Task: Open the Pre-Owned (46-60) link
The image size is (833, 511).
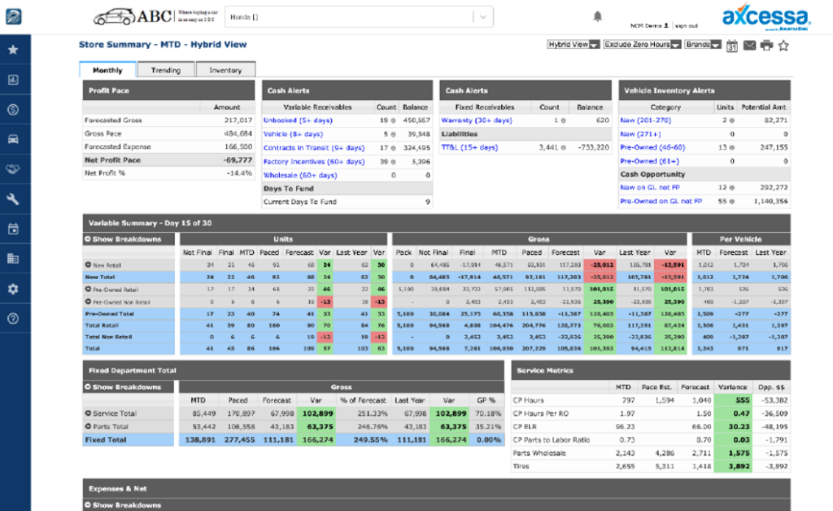Action: click(652, 147)
